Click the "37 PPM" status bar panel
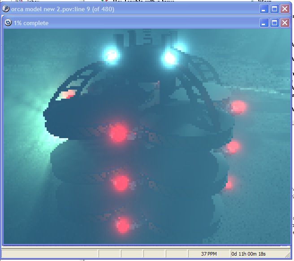Viewport: 294px width, 261px height. [208, 254]
